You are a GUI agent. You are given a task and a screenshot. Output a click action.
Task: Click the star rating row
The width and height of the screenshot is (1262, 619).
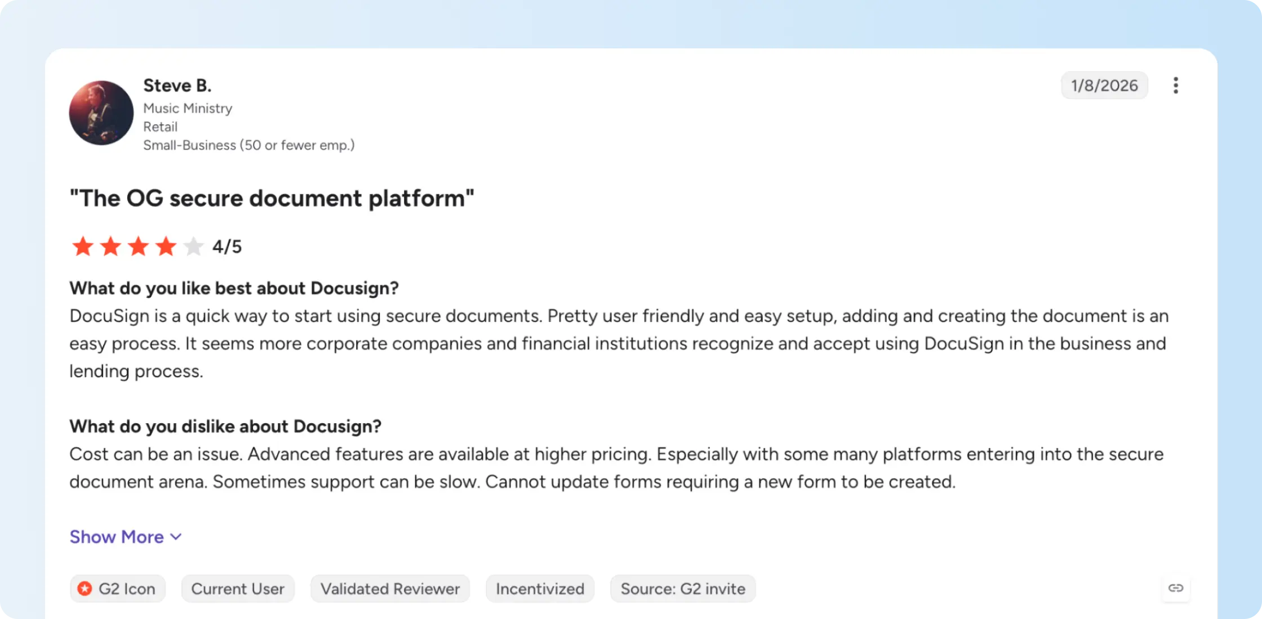pos(137,246)
